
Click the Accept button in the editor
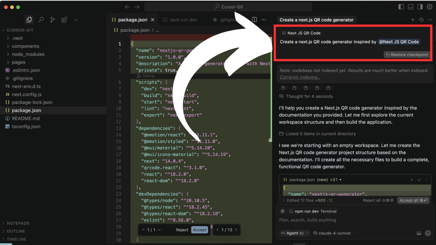pyautogui.click(x=199, y=230)
